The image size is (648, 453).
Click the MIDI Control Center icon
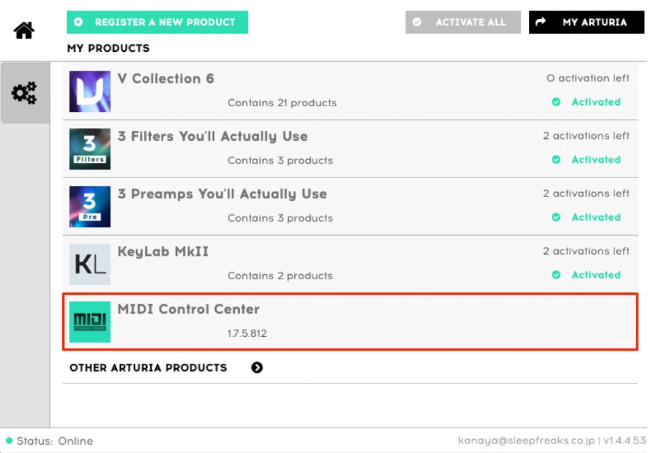pyautogui.click(x=90, y=322)
